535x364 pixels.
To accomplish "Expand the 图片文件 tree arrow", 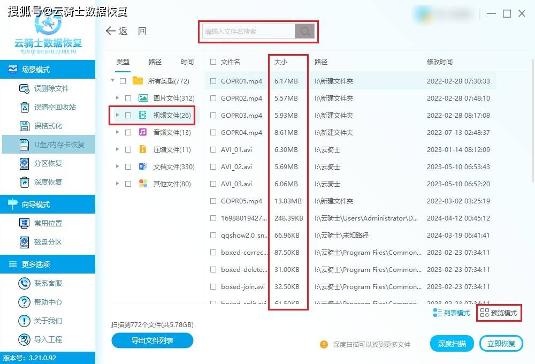I will [x=117, y=98].
